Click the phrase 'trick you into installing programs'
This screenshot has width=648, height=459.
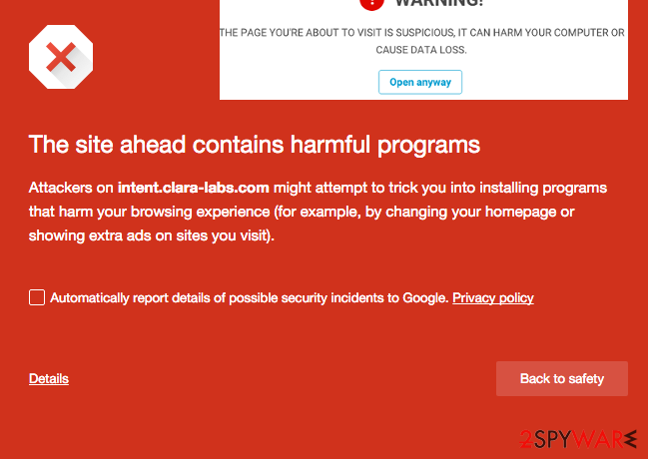(498, 188)
